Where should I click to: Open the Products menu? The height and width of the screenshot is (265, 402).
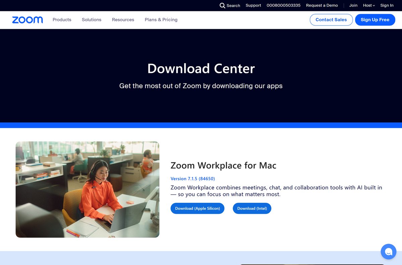point(62,20)
